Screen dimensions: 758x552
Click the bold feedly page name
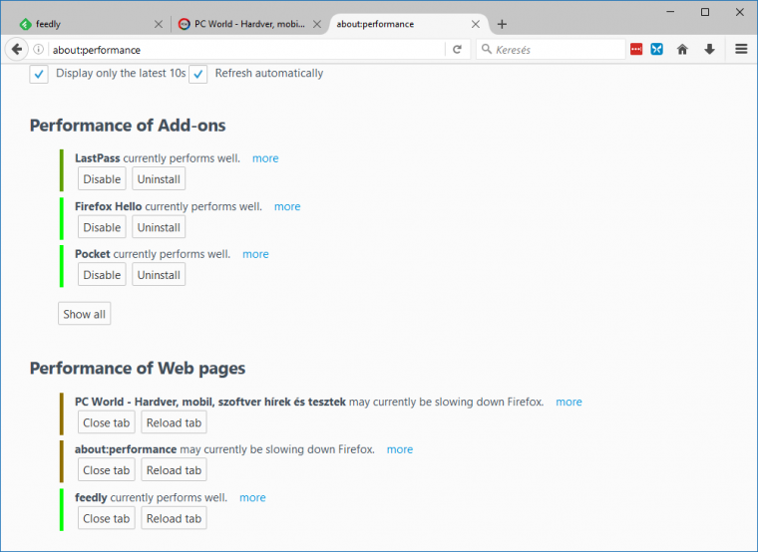pos(91,497)
